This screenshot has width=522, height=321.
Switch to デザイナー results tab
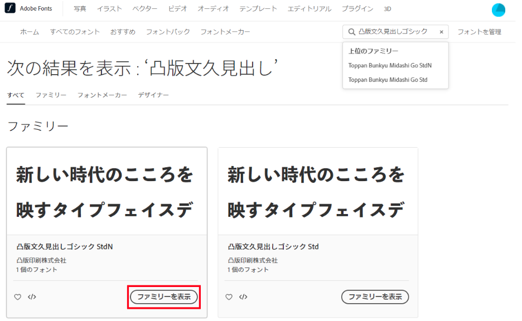tap(153, 95)
